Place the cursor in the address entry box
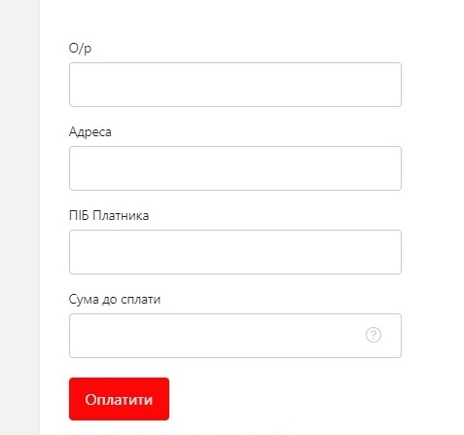The image size is (464, 435). 235,168
